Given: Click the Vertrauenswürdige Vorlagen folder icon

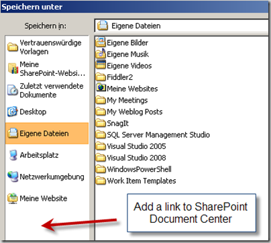Looking at the screenshot, I should pos(13,47).
